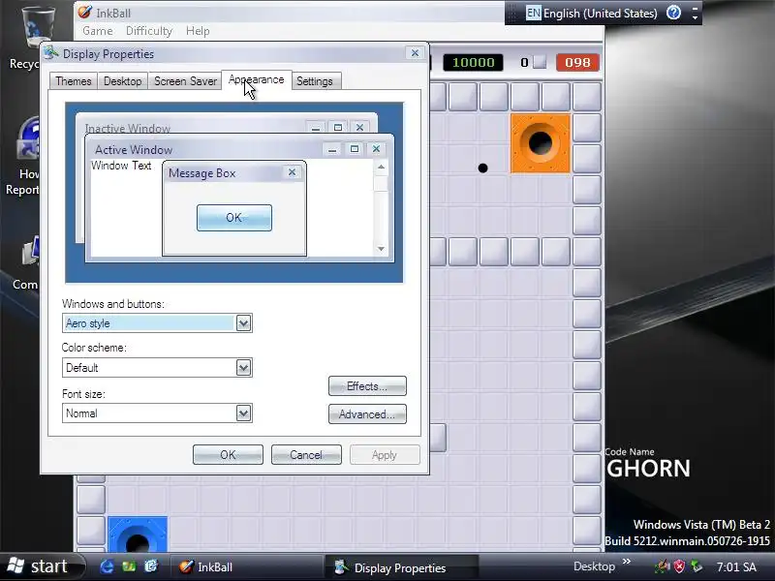This screenshot has width=775, height=581.
Task: Open the Desktop tab
Action: coord(123,81)
